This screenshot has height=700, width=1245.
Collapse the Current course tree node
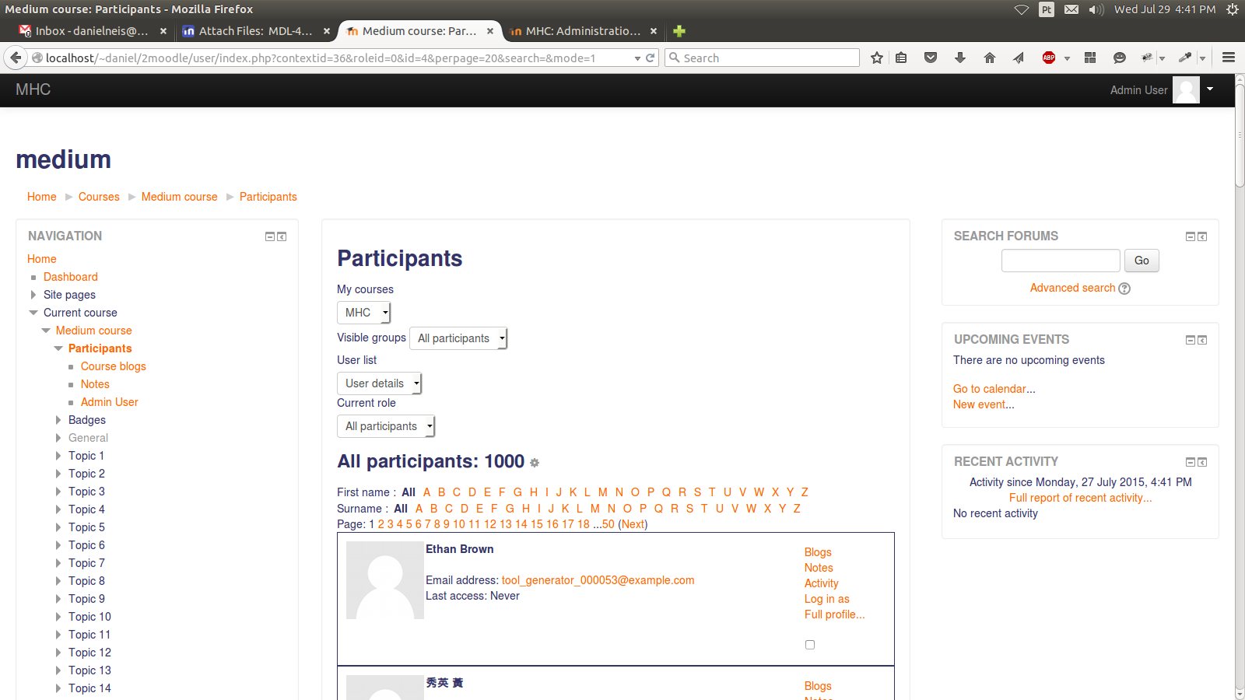coord(33,313)
